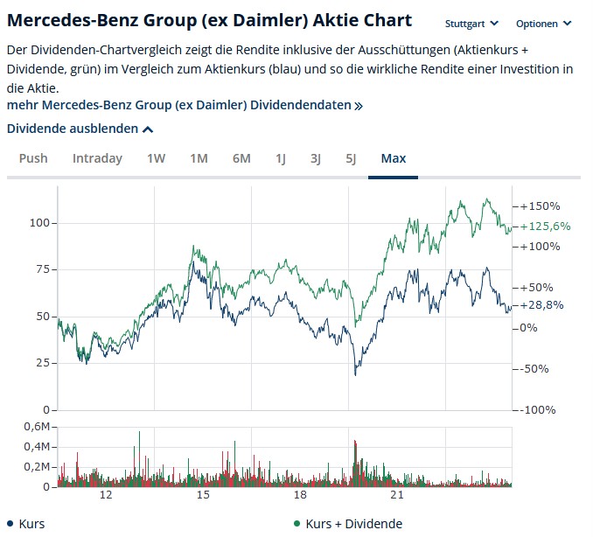Collapse the Dividende ausblenden section
This screenshot has height=537, width=593.
click(80, 129)
